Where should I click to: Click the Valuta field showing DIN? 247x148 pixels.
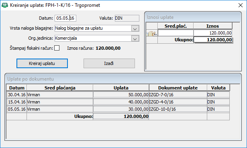pos(127,18)
